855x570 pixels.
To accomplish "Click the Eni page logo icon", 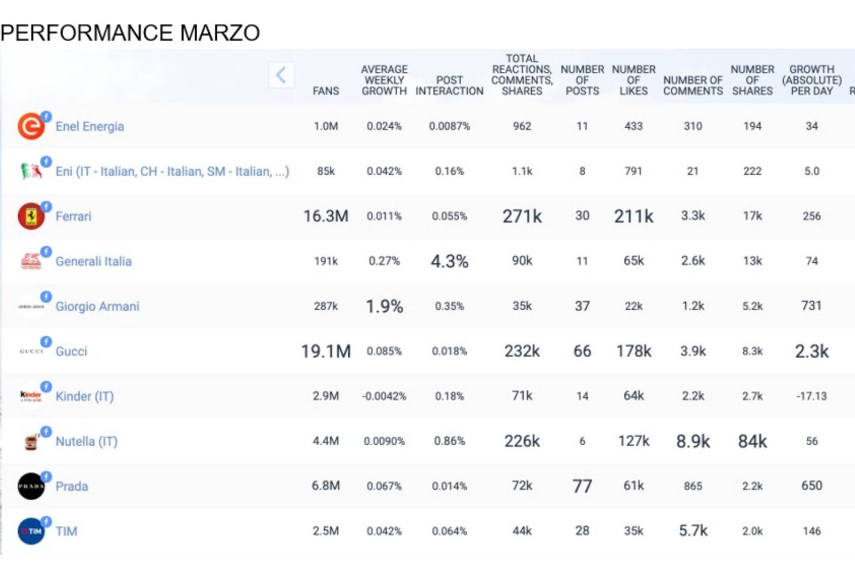I will 31,171.
